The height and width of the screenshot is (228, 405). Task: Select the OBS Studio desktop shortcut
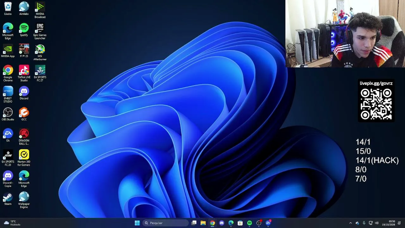pyautogui.click(x=8, y=114)
